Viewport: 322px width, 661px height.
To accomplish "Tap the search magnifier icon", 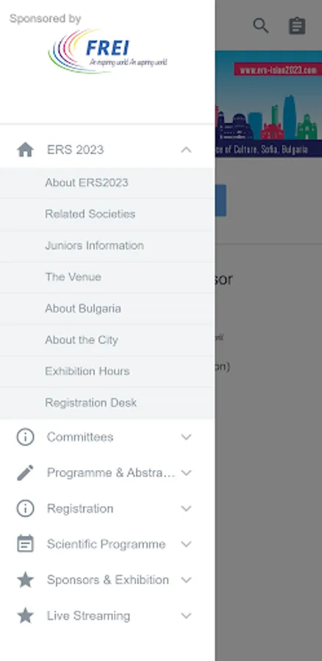I will coord(260,26).
